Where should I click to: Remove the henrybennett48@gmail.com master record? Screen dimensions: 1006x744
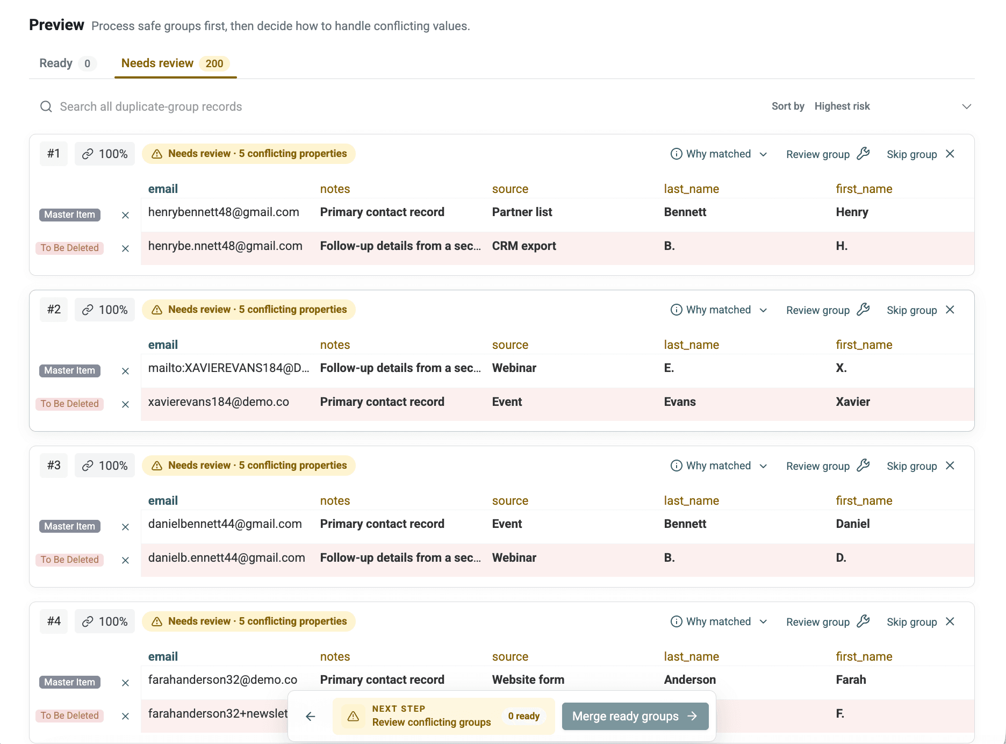pos(125,215)
